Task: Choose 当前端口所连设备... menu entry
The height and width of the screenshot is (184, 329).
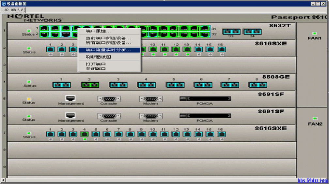Action: [x=109, y=38]
